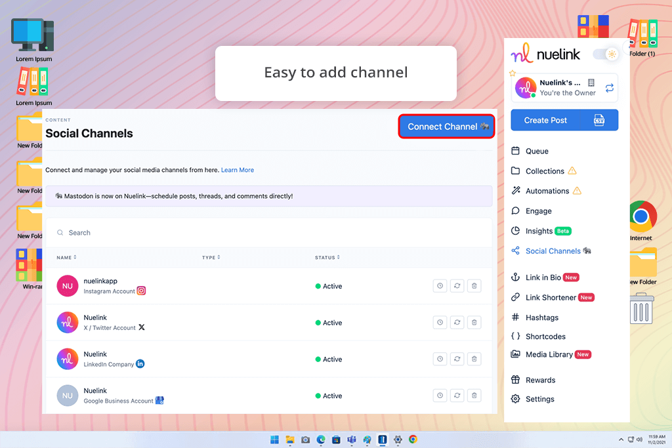Click the Google Business Account store icon
The image size is (672, 448).
[x=159, y=401]
